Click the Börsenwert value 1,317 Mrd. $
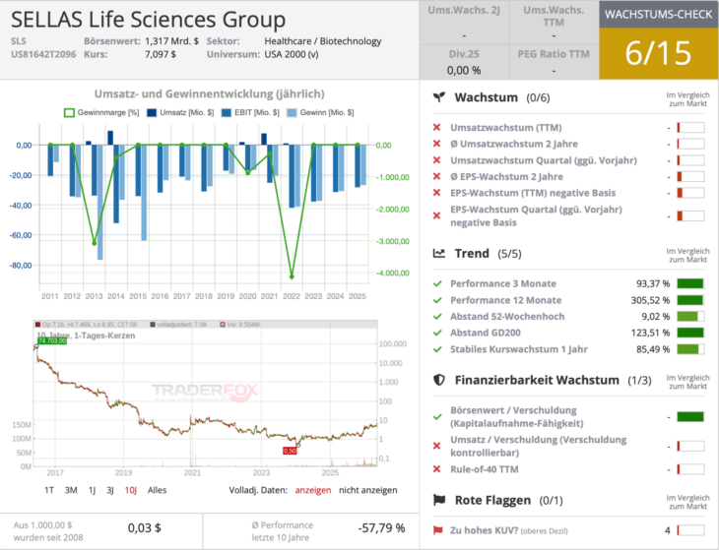The image size is (719, 550). point(172,40)
